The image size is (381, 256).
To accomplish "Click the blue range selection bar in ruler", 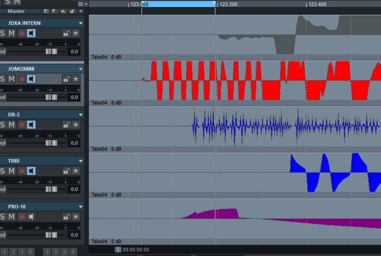I will tap(178, 4).
